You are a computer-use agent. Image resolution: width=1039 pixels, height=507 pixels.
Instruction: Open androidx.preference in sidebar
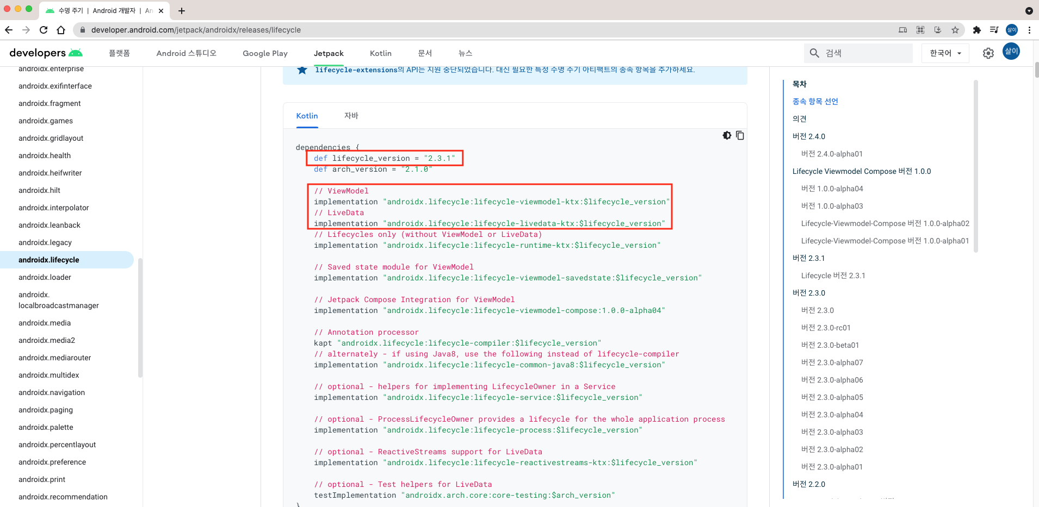(52, 462)
